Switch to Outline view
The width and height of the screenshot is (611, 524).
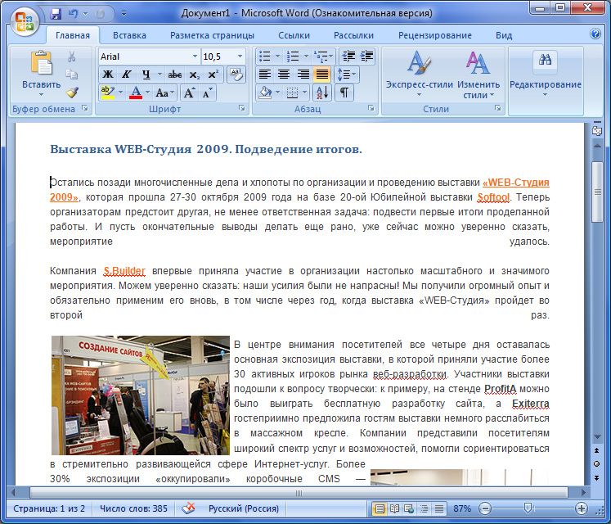point(424,508)
